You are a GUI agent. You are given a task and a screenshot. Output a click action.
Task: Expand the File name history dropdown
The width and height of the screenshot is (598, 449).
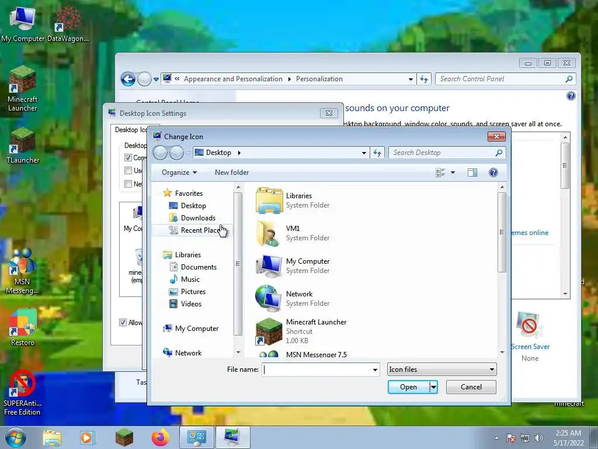point(375,369)
